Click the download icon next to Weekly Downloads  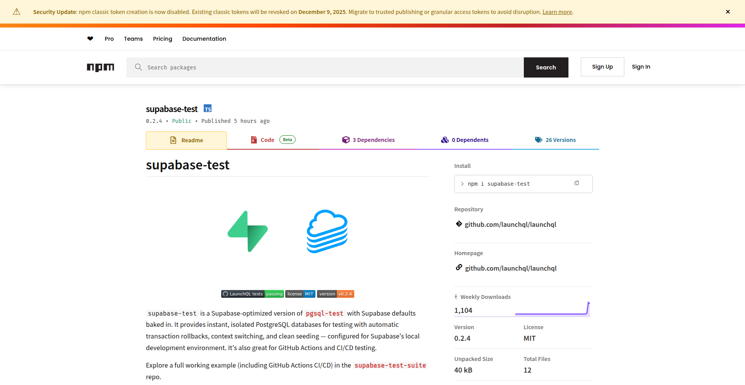tap(456, 296)
